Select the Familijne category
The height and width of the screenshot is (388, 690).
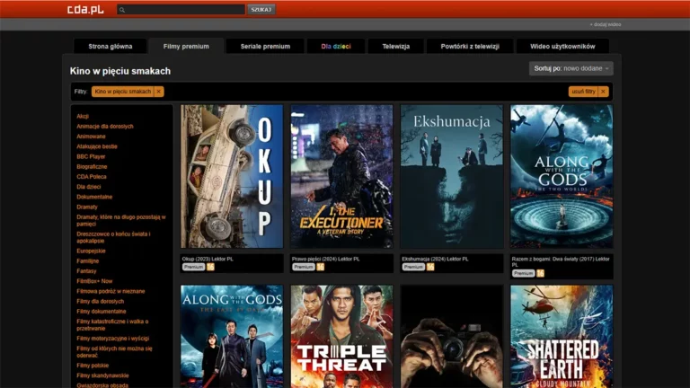[x=87, y=261]
